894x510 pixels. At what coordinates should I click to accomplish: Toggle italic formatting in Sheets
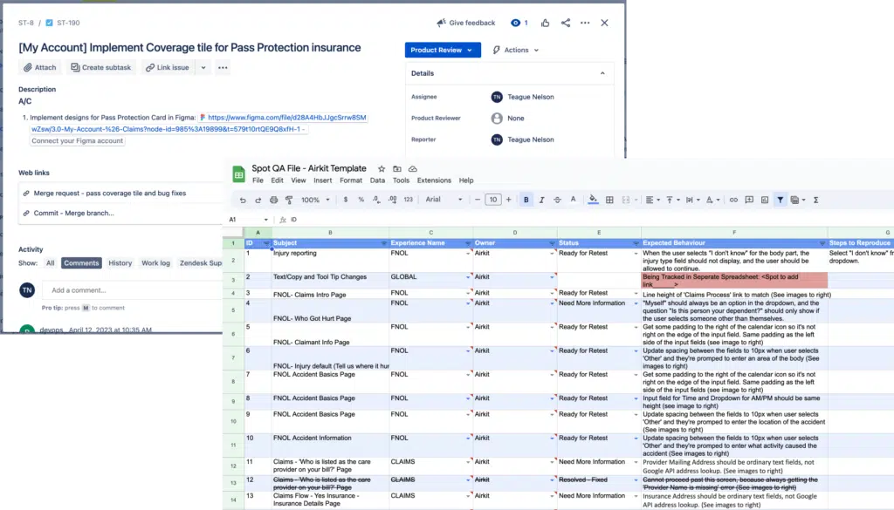coord(541,200)
